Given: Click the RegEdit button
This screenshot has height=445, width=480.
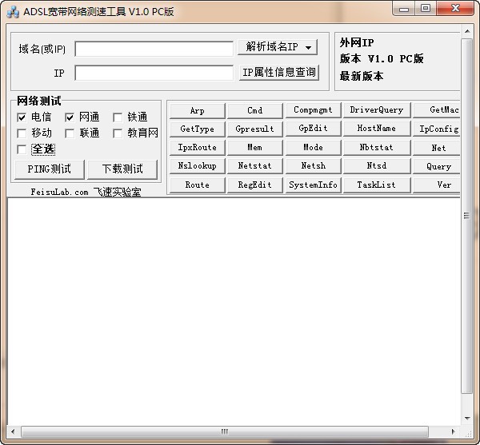Looking at the screenshot, I should tap(254, 185).
